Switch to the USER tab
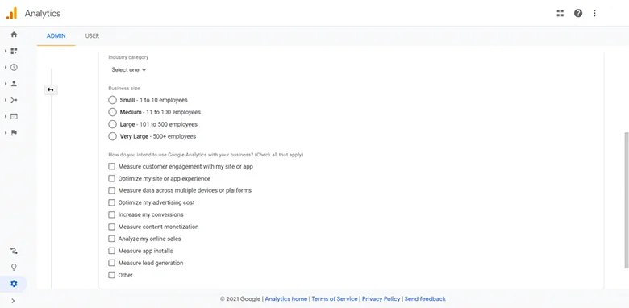The width and height of the screenshot is (629, 308). coord(92,36)
